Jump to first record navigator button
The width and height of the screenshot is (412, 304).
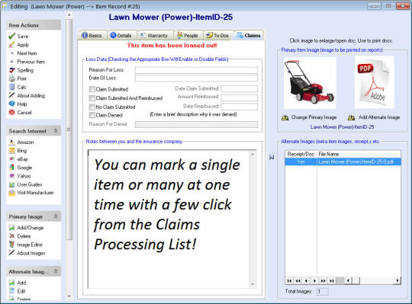tap(289, 280)
